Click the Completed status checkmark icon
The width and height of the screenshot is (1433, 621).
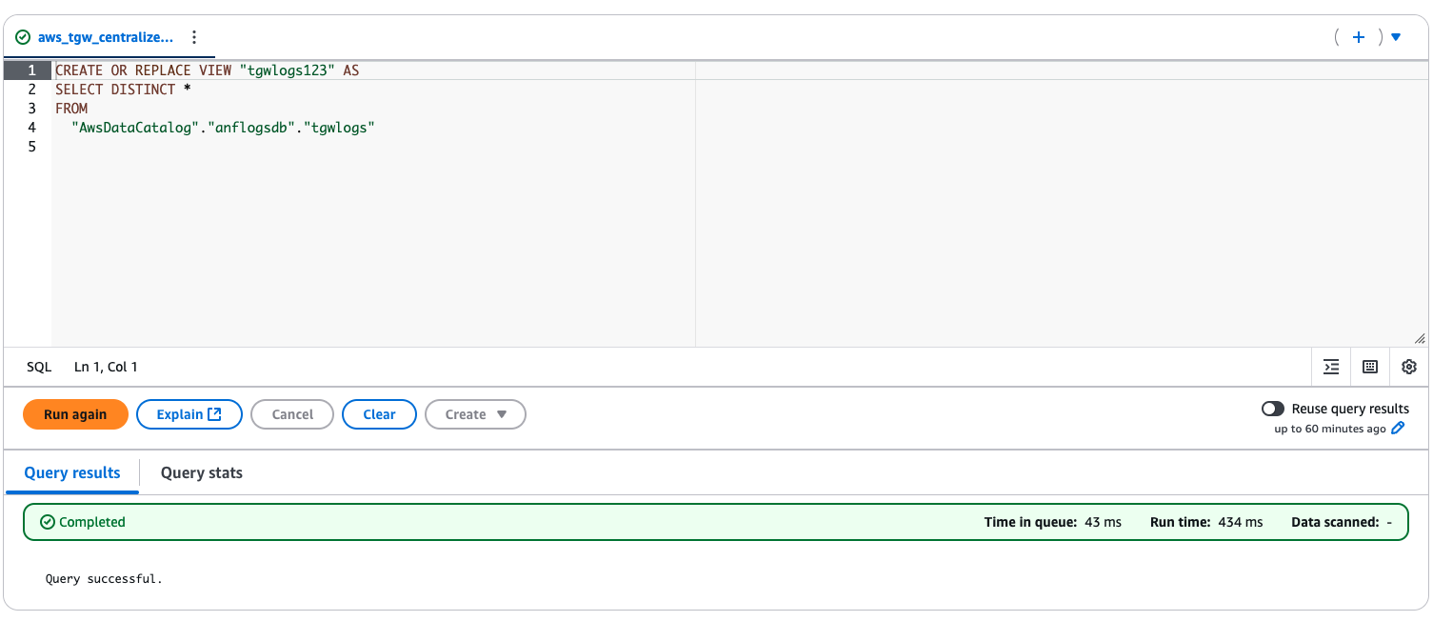tap(47, 522)
